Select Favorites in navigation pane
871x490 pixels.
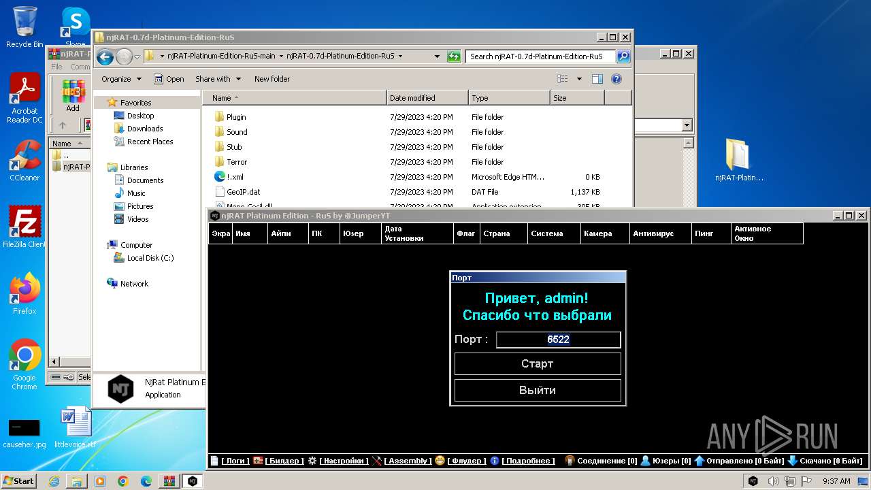135,103
